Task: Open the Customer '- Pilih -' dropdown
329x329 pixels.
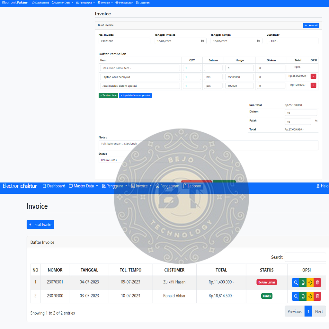Action: 292,41
